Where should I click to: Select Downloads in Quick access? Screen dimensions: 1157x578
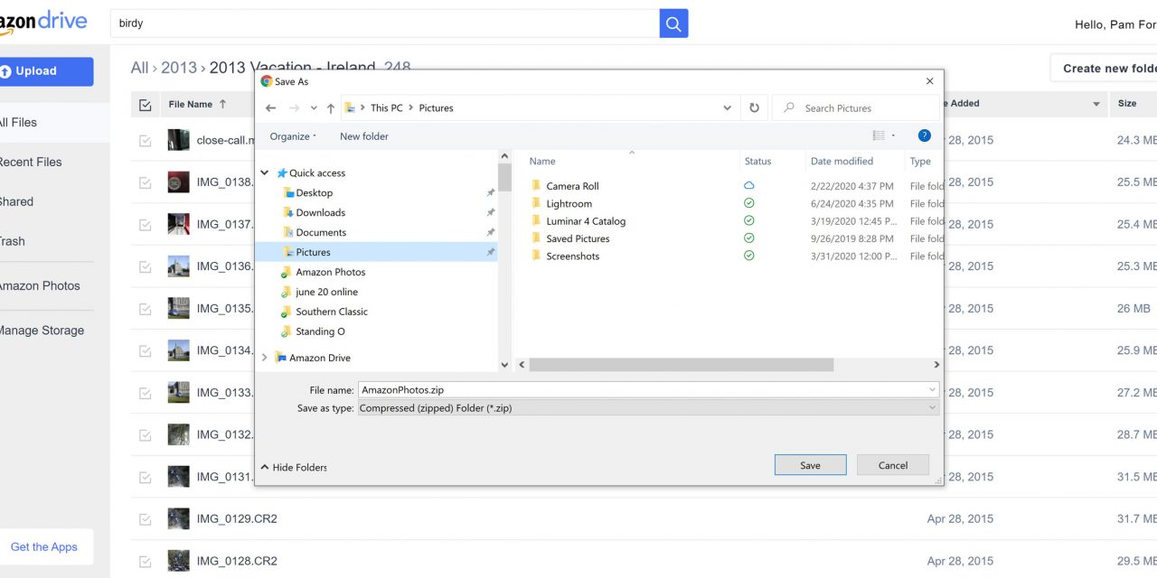tap(320, 213)
